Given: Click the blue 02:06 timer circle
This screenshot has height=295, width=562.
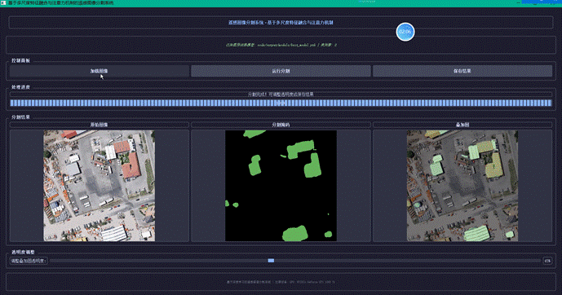Looking at the screenshot, I should tap(405, 32).
